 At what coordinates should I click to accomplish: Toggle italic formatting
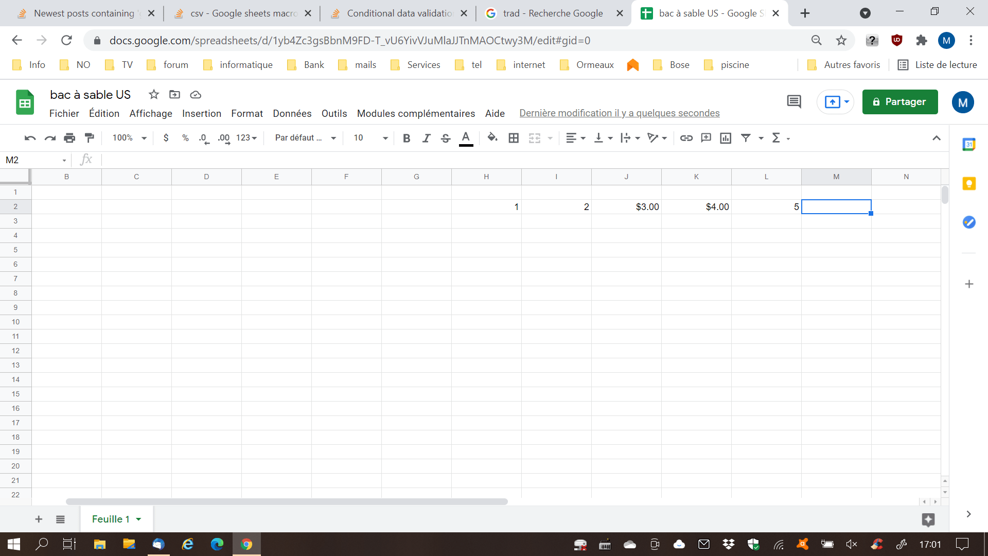(x=426, y=138)
